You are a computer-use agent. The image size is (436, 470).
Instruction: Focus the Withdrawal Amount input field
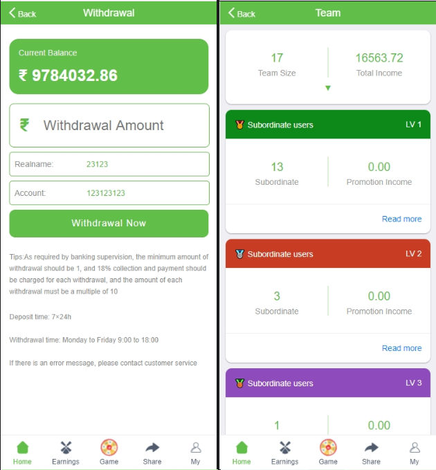click(109, 125)
